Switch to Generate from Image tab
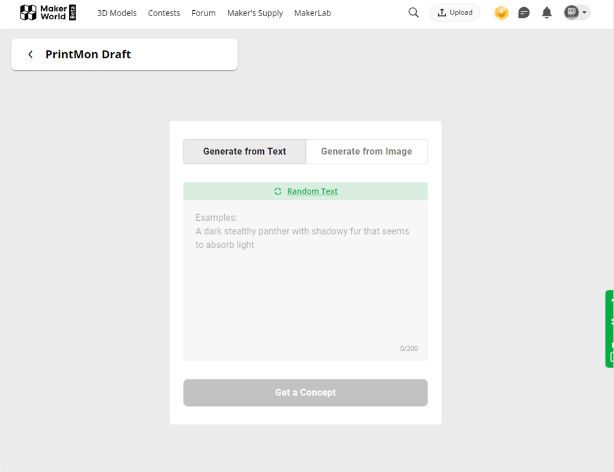 click(x=366, y=152)
